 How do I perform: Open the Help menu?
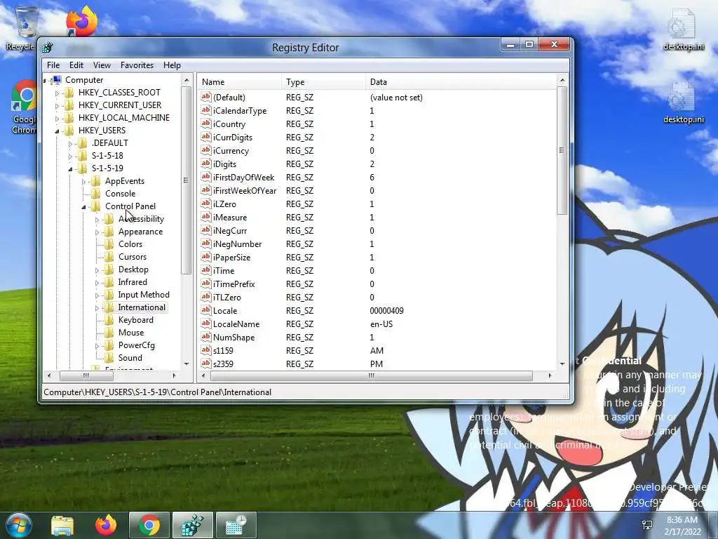[172, 65]
